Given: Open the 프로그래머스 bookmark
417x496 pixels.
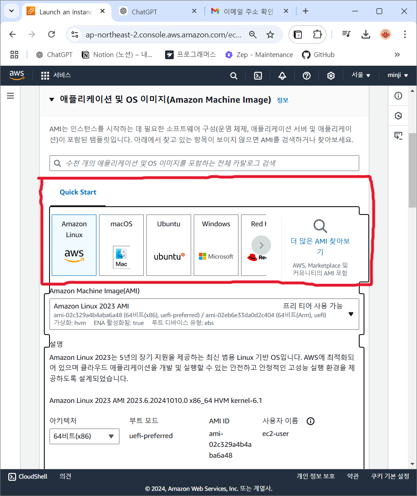Looking at the screenshot, I should coord(191,55).
